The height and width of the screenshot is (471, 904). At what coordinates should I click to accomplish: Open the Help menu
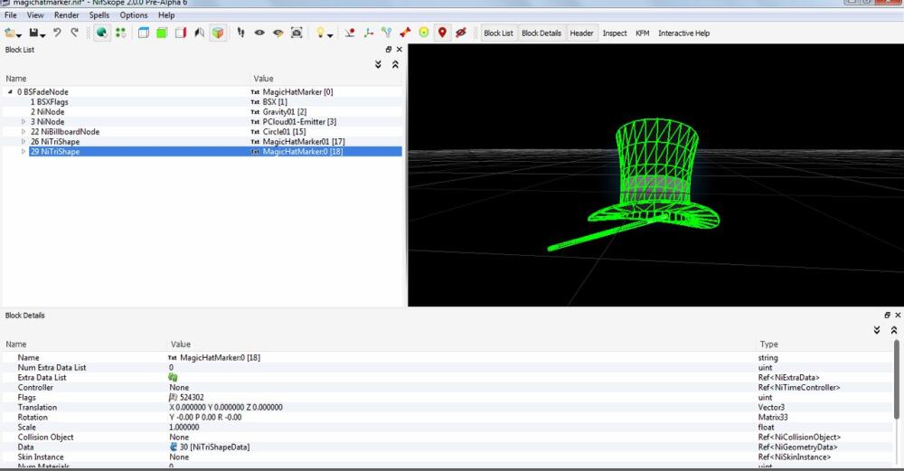pos(166,15)
